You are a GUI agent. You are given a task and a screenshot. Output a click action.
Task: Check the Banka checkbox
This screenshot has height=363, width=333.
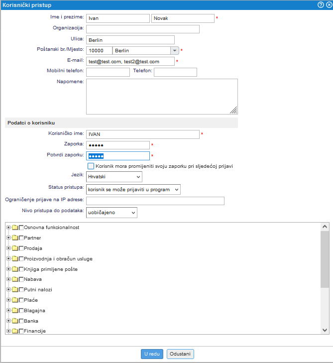[21, 321]
